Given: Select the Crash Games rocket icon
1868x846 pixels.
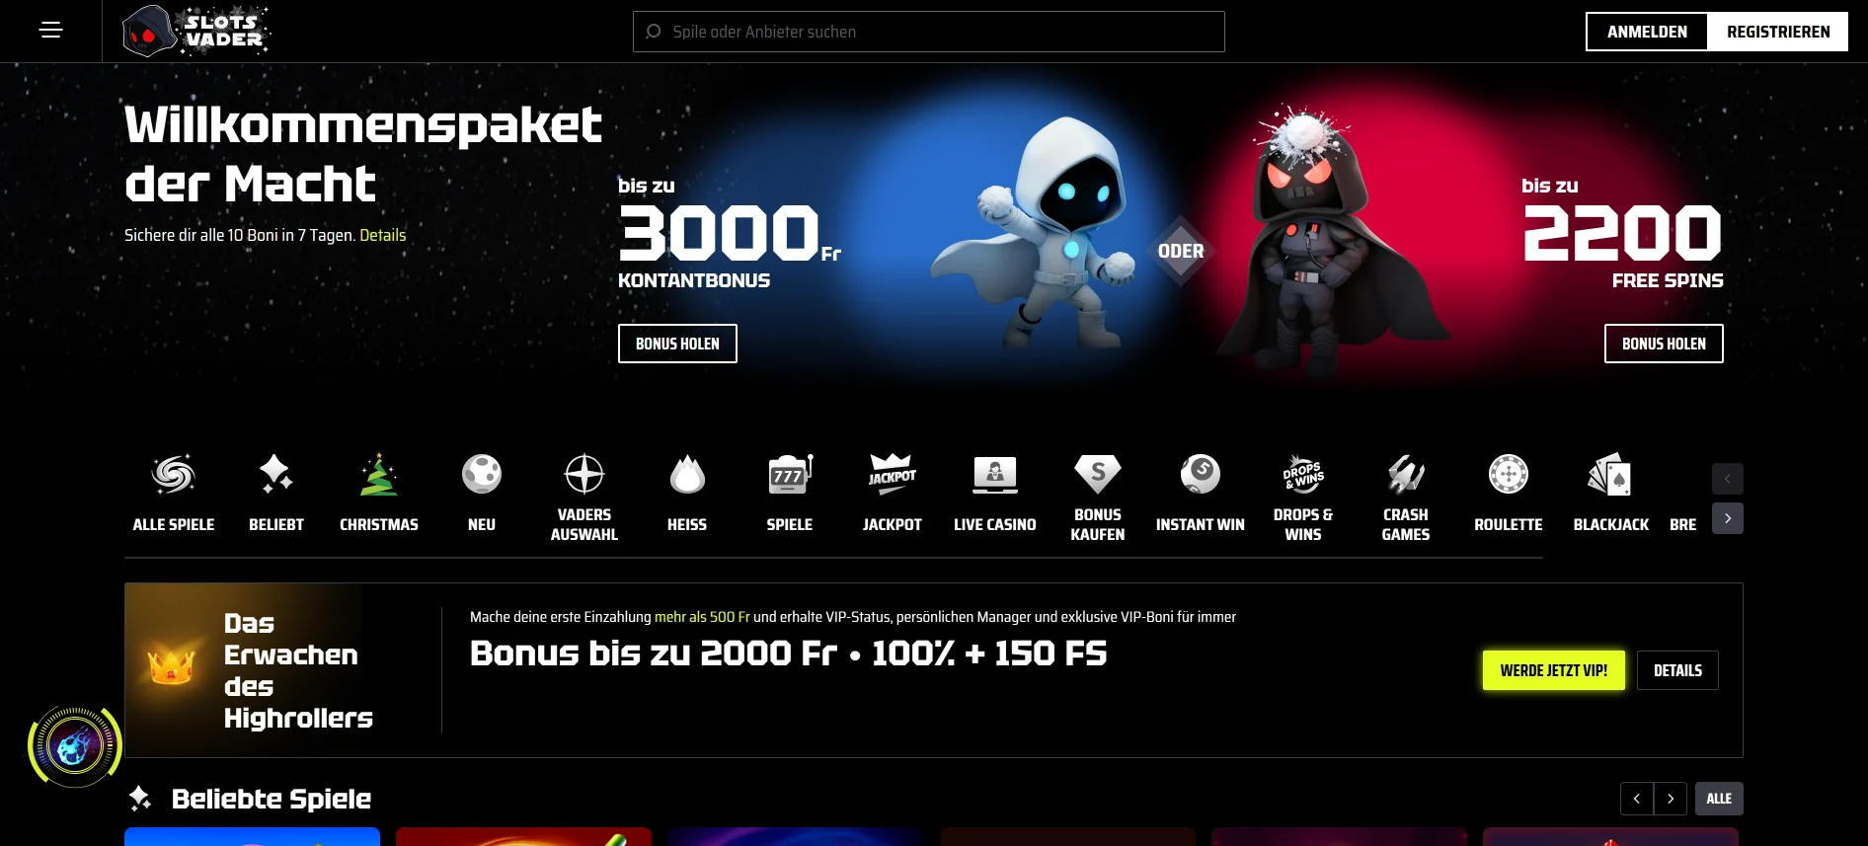Looking at the screenshot, I should 1406,475.
